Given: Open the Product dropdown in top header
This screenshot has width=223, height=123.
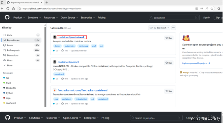Looking at the screenshot, I should tap(19, 18).
